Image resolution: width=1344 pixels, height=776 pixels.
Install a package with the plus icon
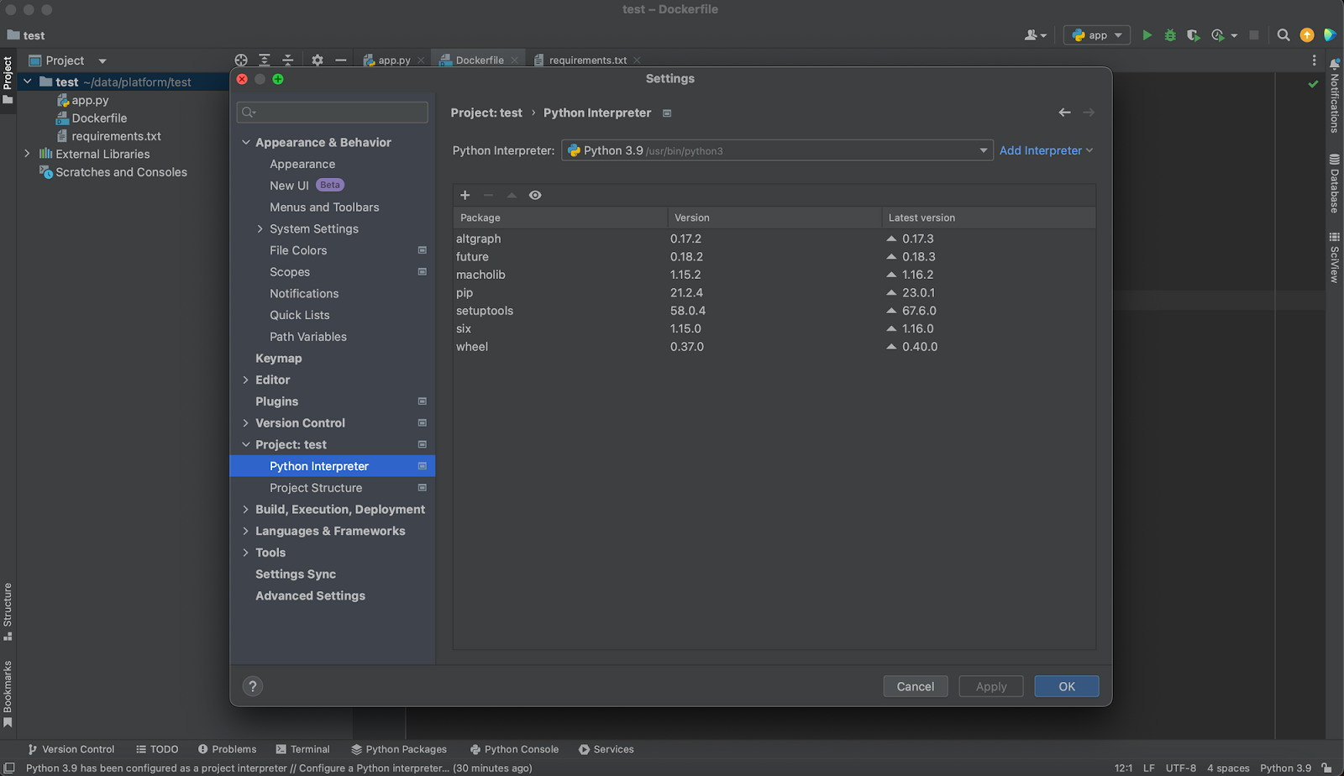[465, 195]
